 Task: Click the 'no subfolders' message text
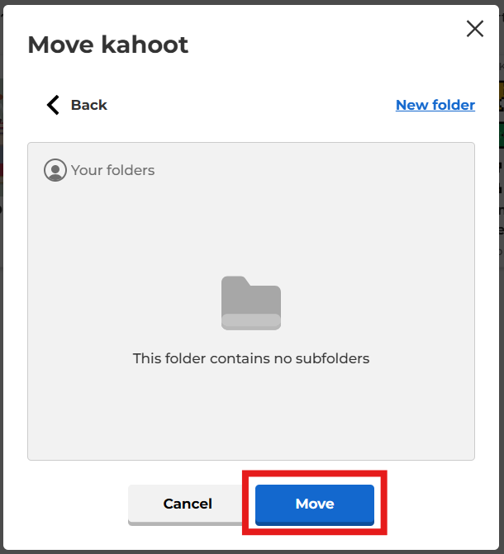click(x=251, y=358)
